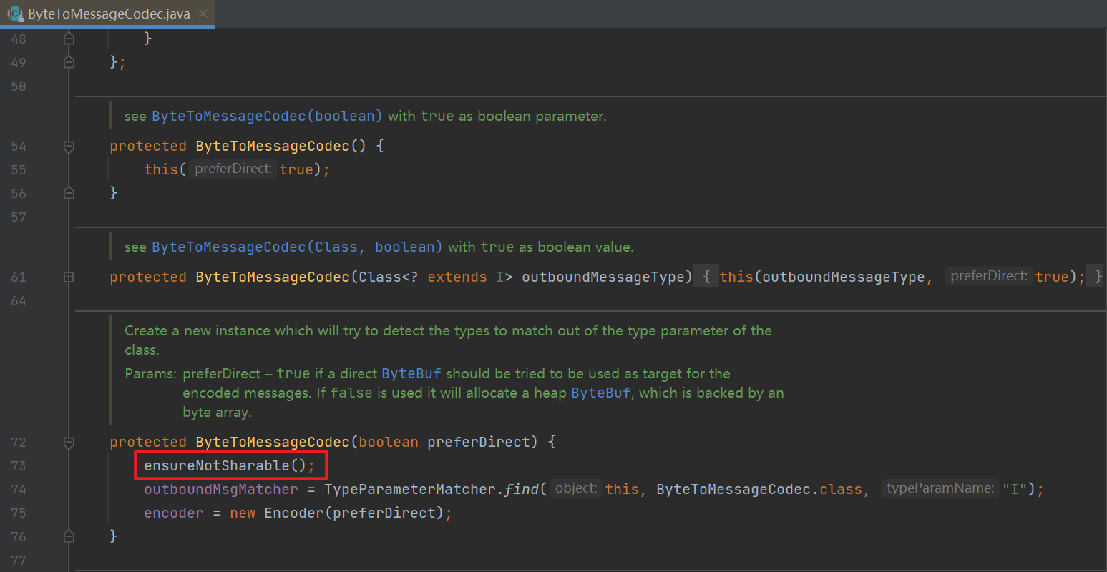
Task: Open the ByteToMessageCodec(Class, boolean) doc link
Action: (296, 247)
